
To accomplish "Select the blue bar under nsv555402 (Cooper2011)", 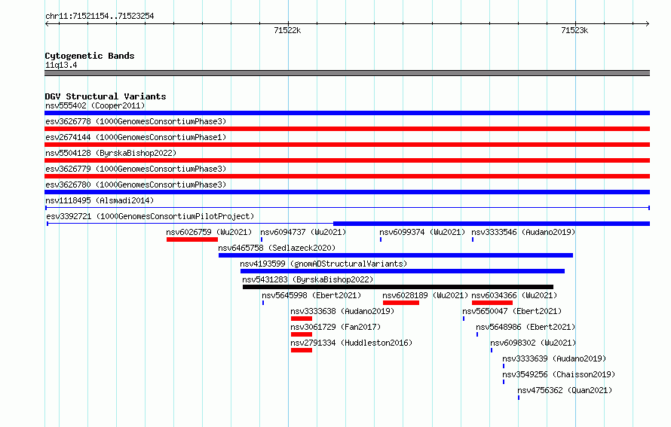I will pos(347,113).
